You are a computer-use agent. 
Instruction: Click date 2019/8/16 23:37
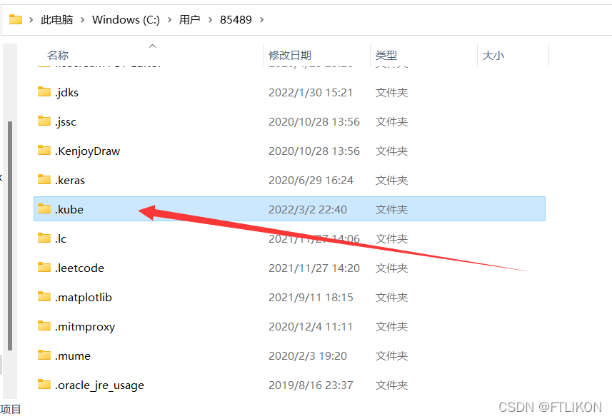click(x=311, y=385)
